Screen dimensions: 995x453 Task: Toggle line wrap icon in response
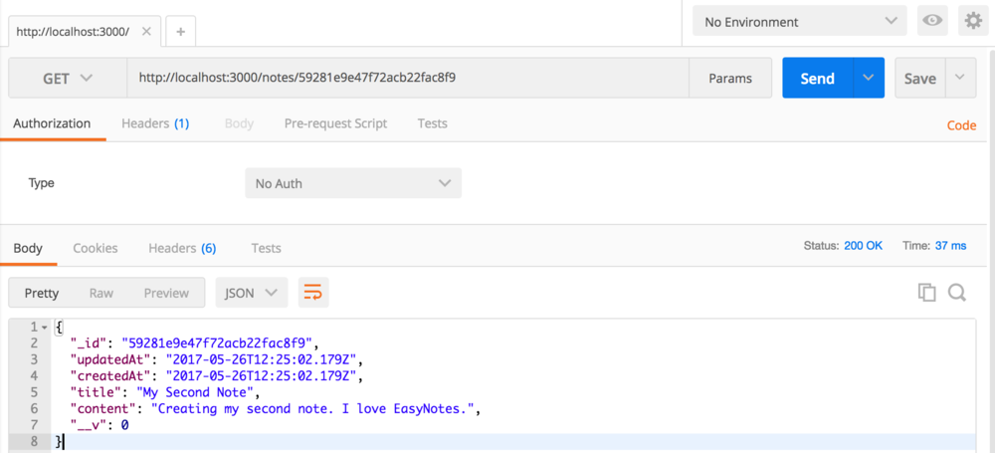coord(313,293)
